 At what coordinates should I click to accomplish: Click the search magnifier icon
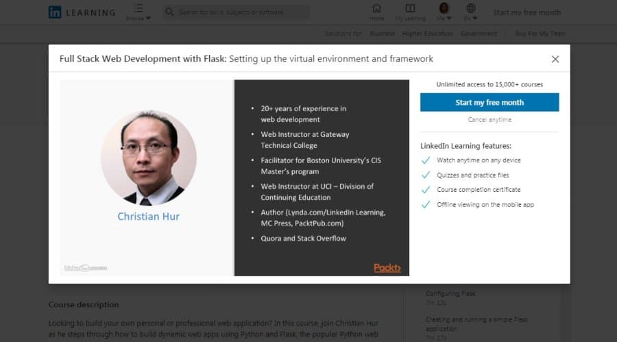pos(169,12)
